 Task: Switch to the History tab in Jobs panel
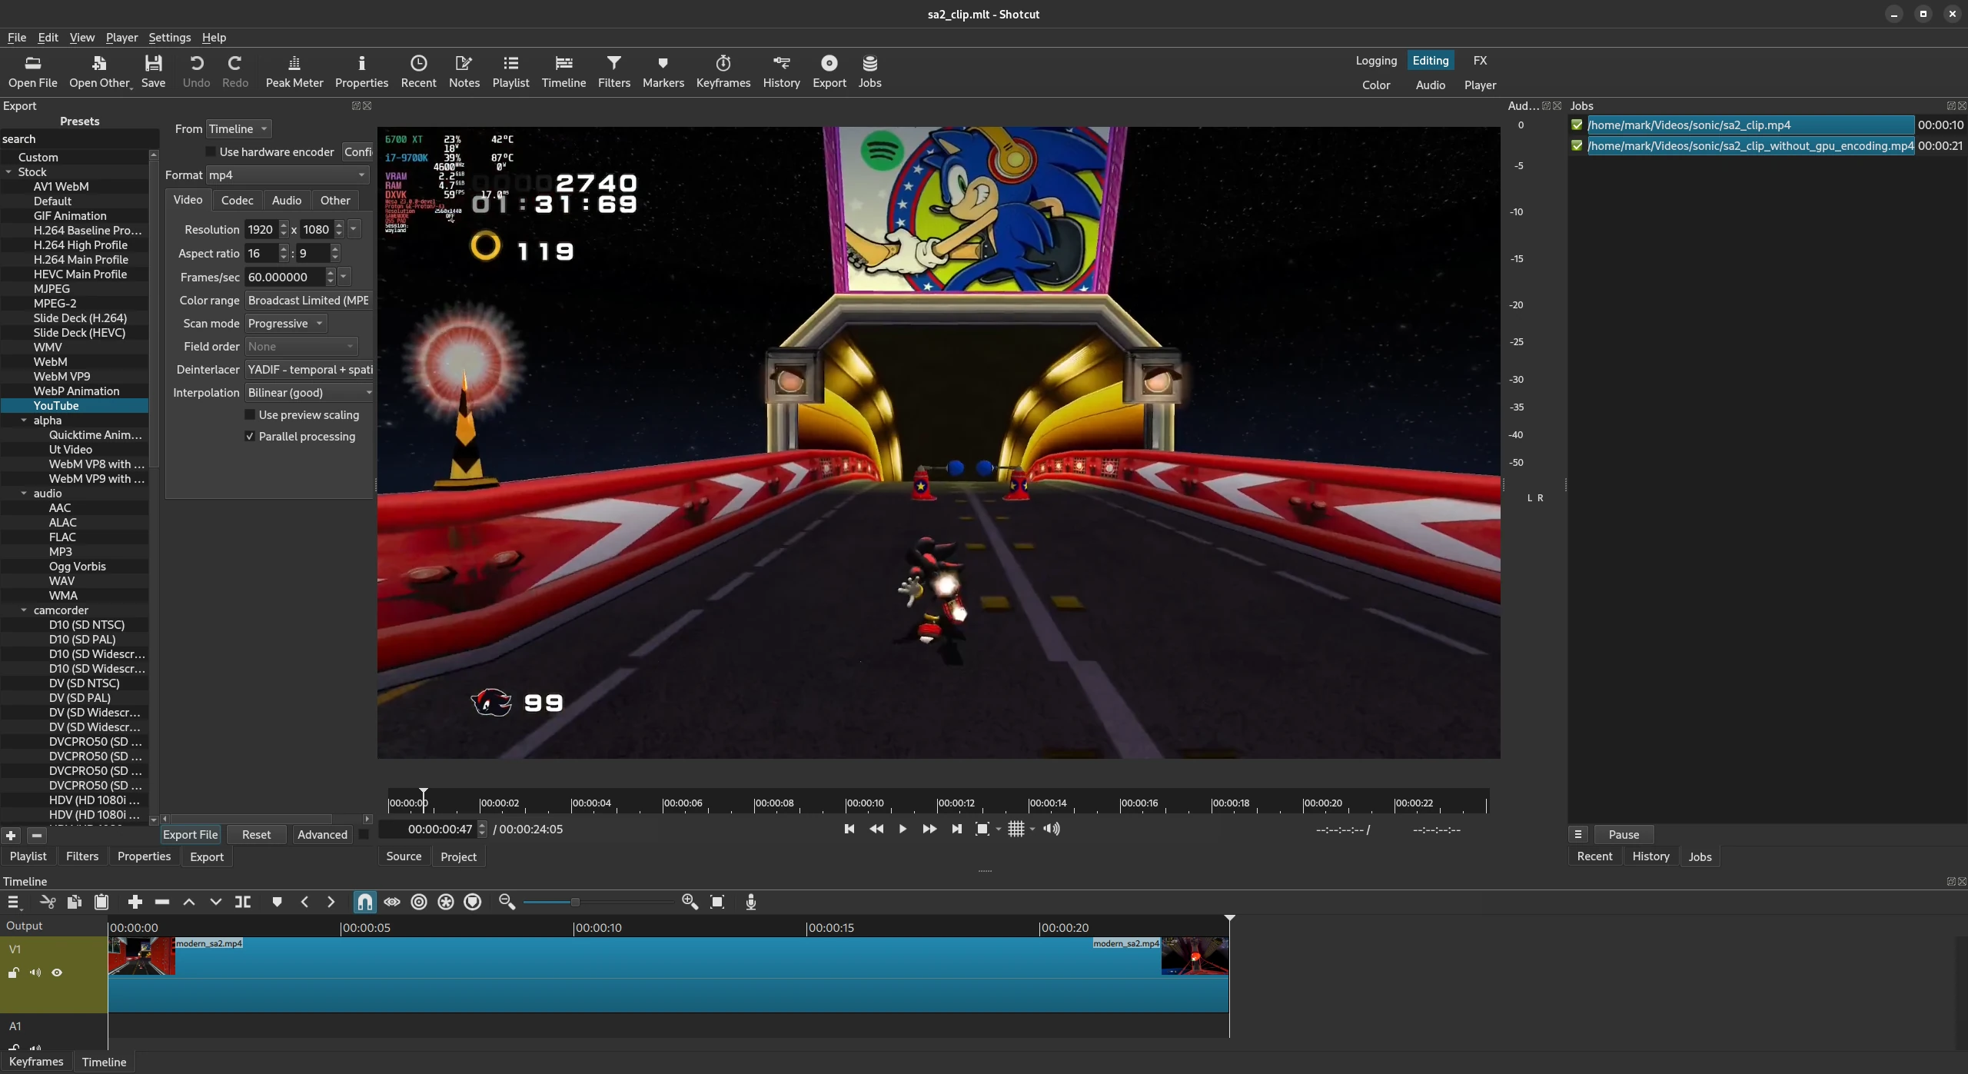click(1651, 856)
